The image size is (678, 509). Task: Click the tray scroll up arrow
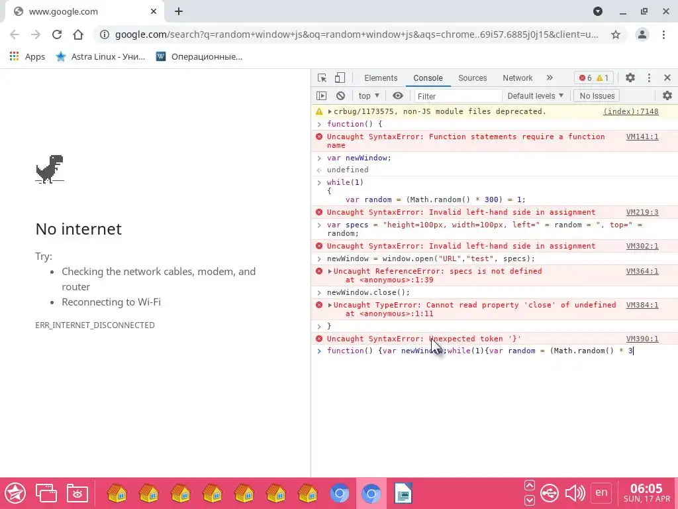(530, 485)
